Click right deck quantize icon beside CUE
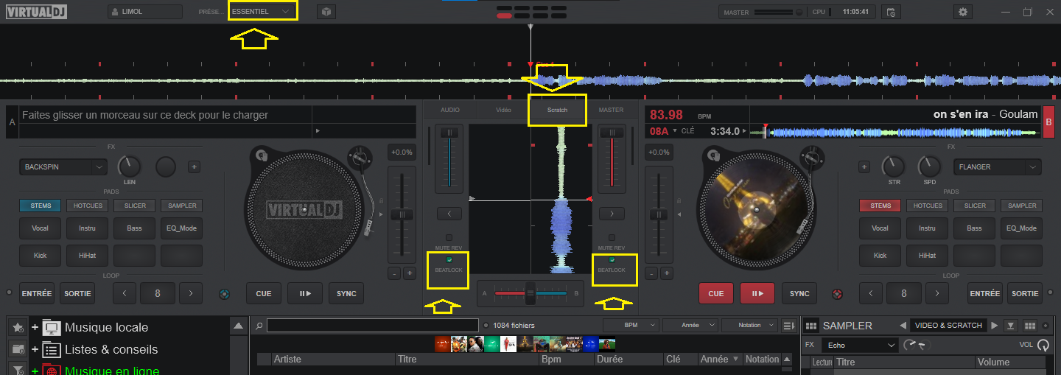 [837, 294]
